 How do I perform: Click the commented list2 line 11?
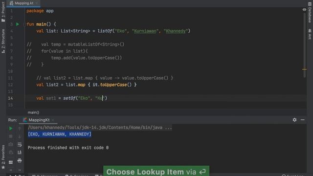tap(105, 78)
